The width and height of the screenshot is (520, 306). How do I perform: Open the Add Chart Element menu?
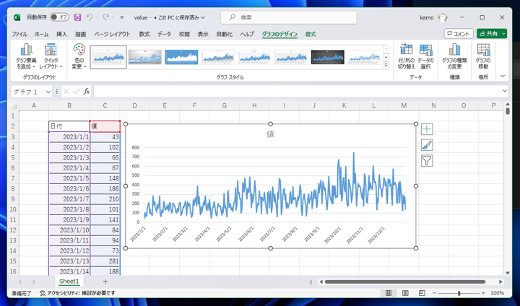(x=26, y=56)
